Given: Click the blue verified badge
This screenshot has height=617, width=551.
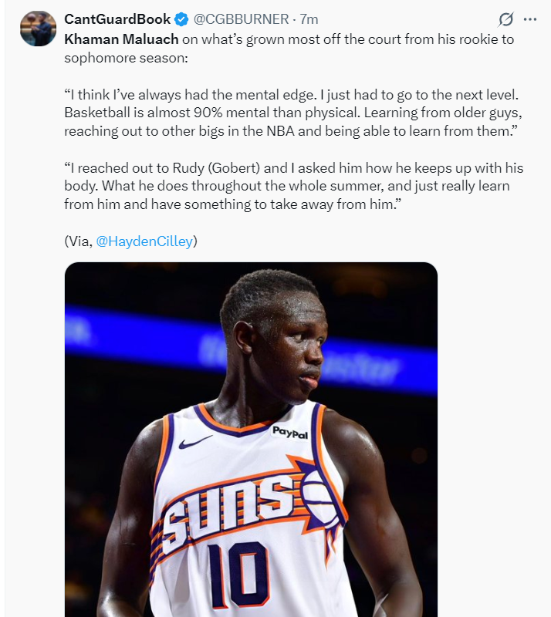Looking at the screenshot, I should click(181, 19).
